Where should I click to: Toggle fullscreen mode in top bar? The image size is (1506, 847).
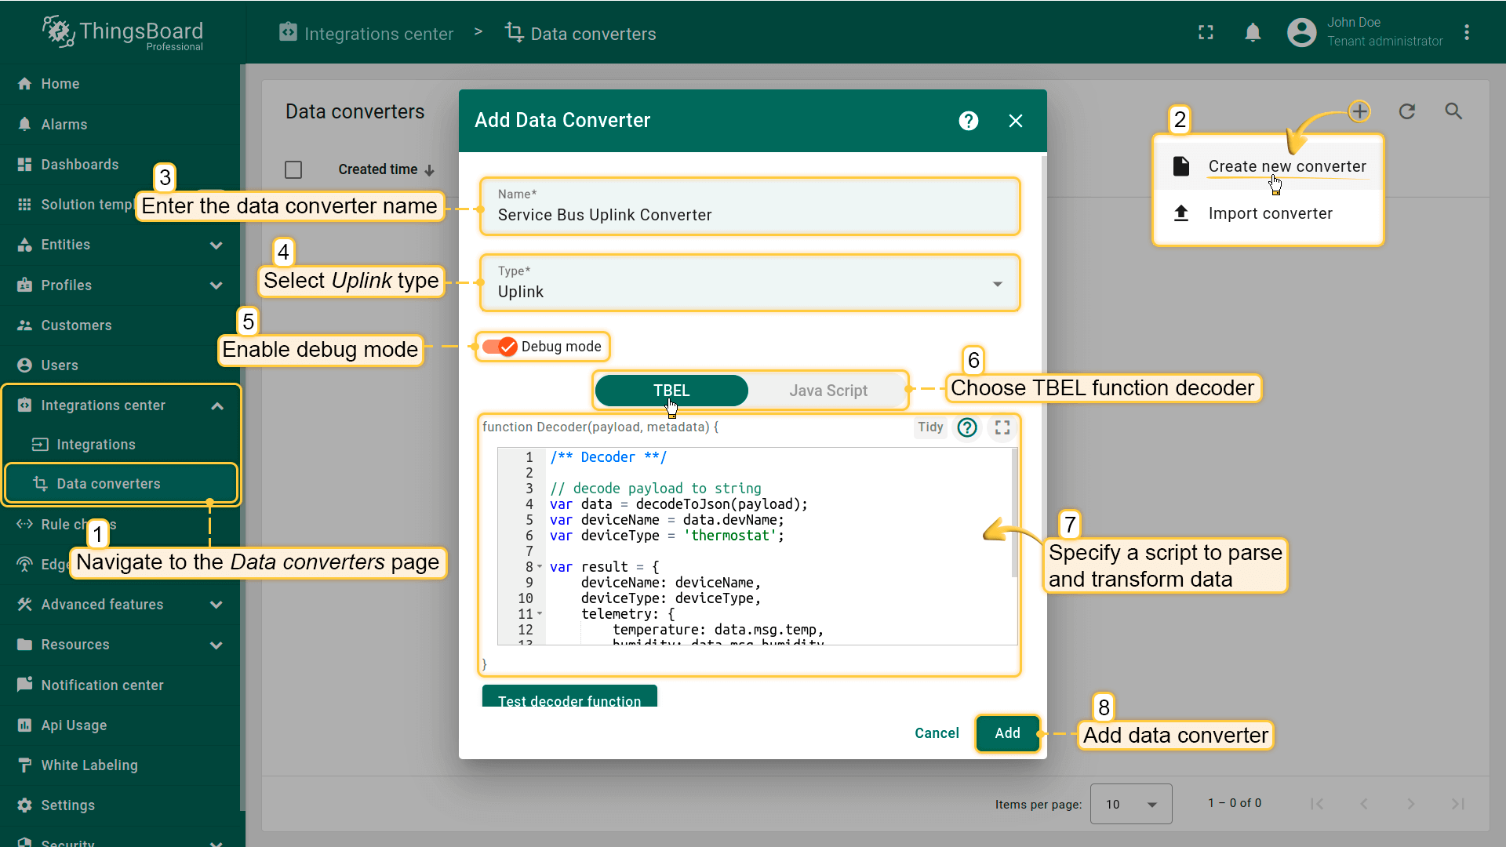coord(1206,33)
